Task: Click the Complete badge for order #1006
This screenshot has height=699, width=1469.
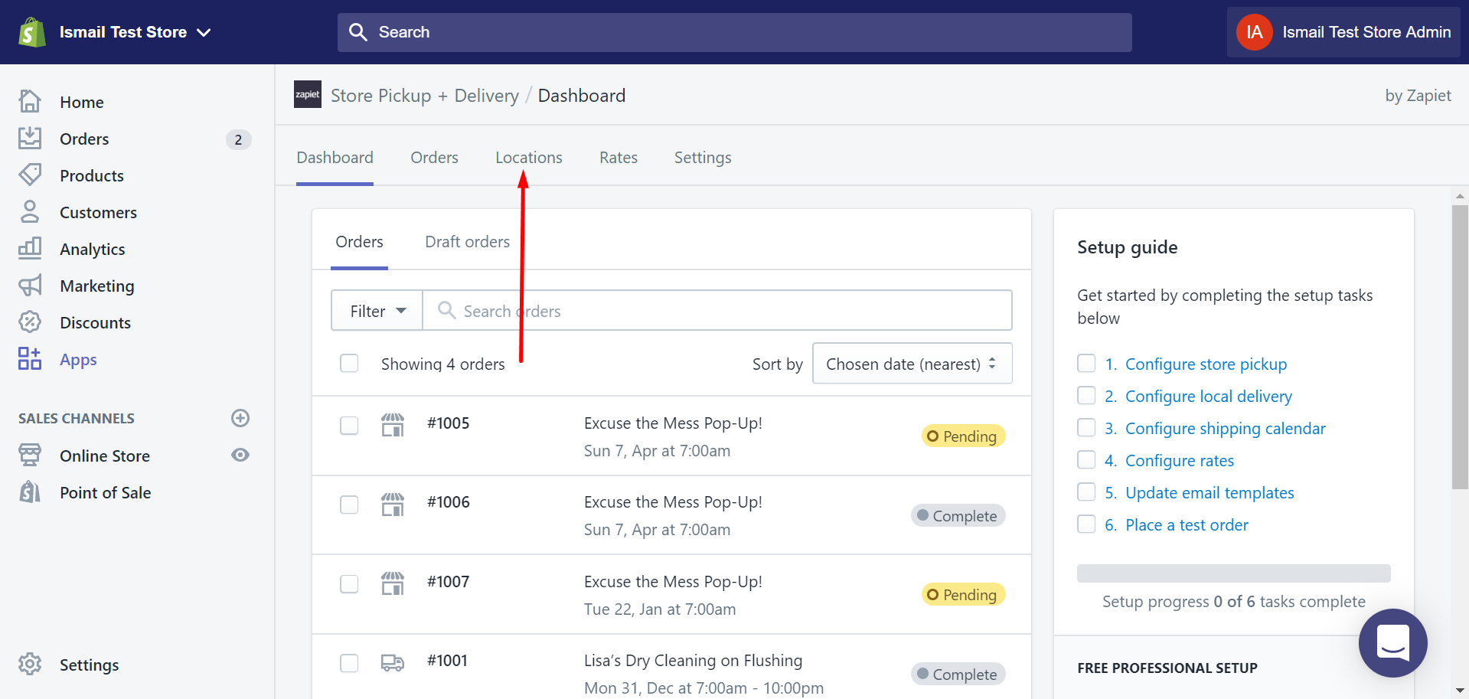Action: (958, 516)
